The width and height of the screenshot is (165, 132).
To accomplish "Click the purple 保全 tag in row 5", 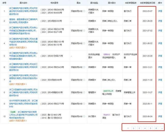I will (x=107, y=54).
